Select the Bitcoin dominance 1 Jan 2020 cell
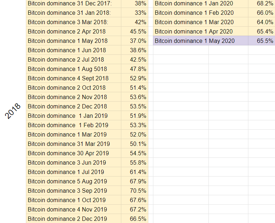Image resolution: width=275 pixels, height=223 pixels. pyautogui.click(x=200, y=4)
